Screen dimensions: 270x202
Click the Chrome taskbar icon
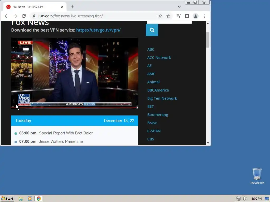pos(38,199)
